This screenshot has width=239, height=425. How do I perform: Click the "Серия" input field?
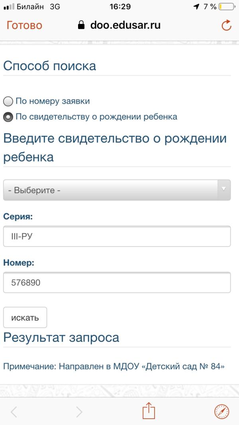click(117, 236)
